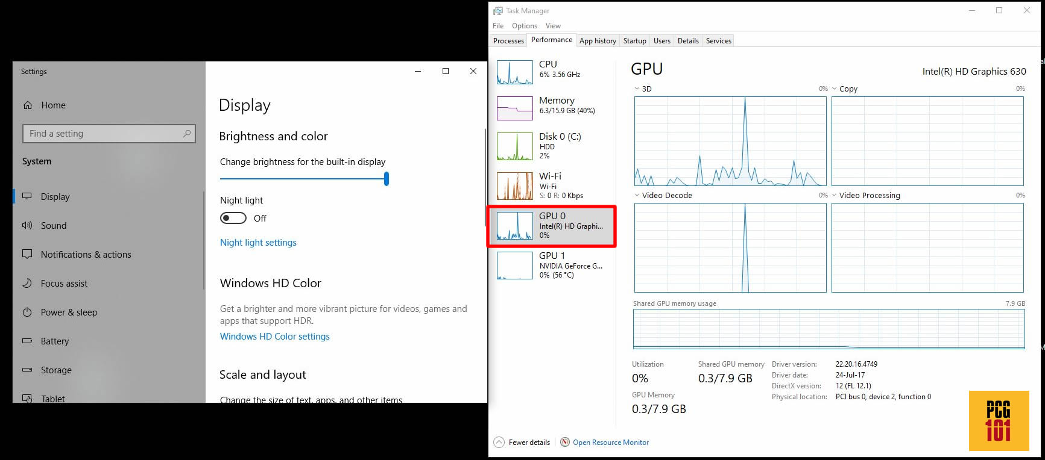Click the Home icon in Settings sidebar
1045x460 pixels.
coord(28,105)
